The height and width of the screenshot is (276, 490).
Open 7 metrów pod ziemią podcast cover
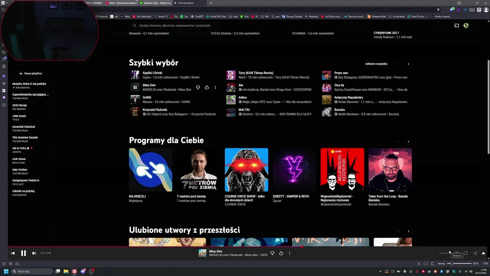click(x=198, y=170)
